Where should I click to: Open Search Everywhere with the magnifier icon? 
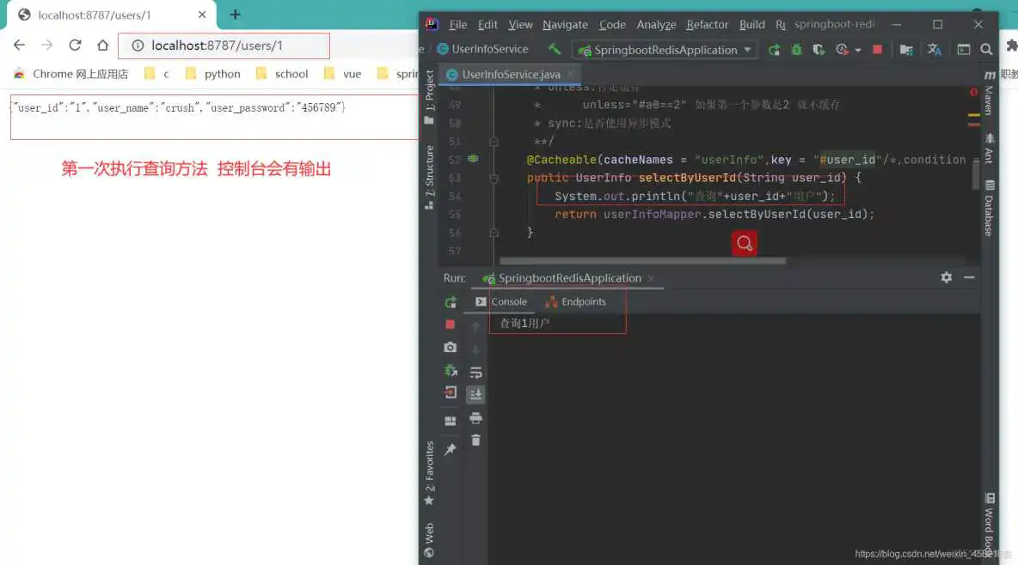(x=986, y=51)
